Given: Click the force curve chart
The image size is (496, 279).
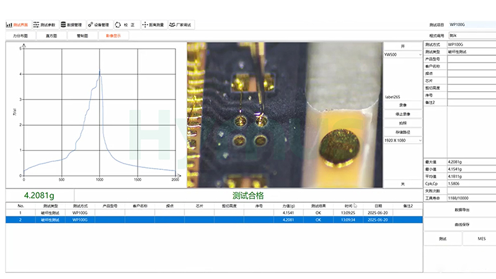Looking at the screenshot, I should (x=96, y=115).
